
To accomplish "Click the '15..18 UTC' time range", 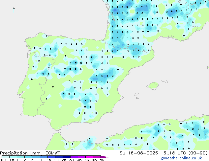I will [173, 153].
